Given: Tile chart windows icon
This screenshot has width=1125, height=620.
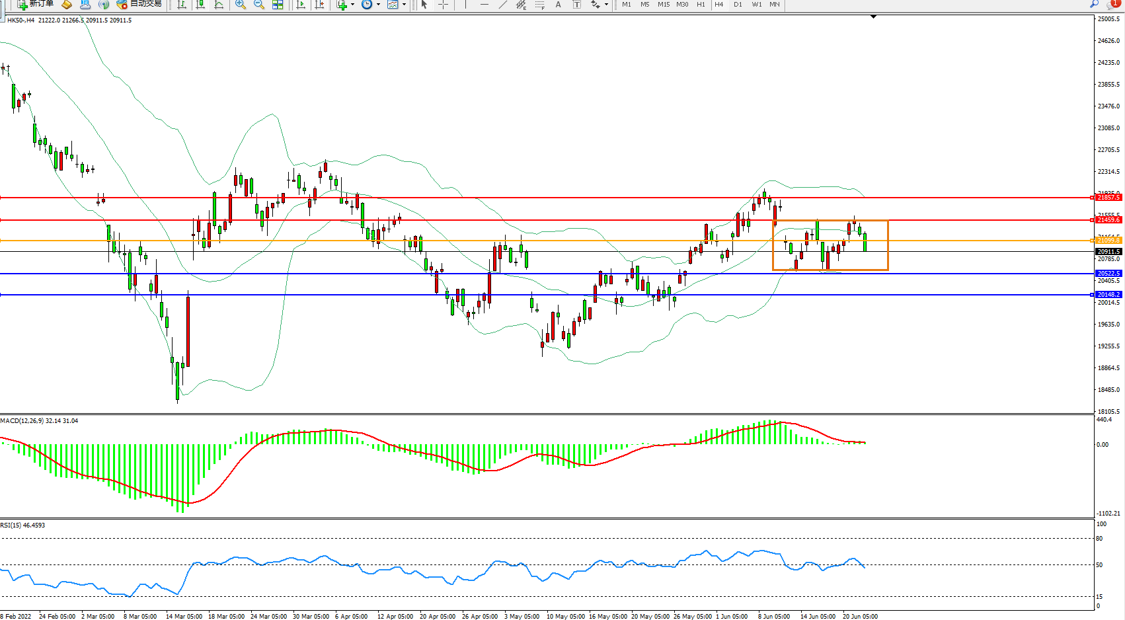Looking at the screenshot, I should (x=278, y=5).
